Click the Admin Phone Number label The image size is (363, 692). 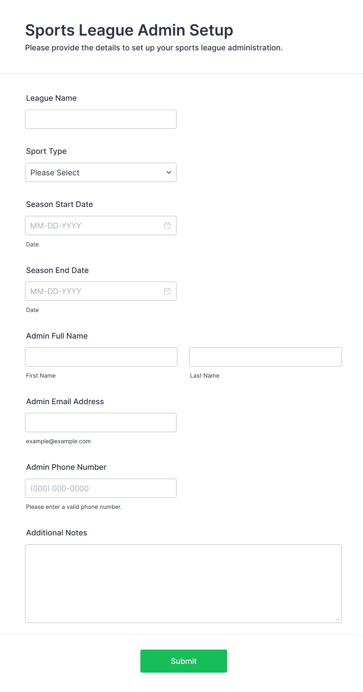tap(66, 467)
